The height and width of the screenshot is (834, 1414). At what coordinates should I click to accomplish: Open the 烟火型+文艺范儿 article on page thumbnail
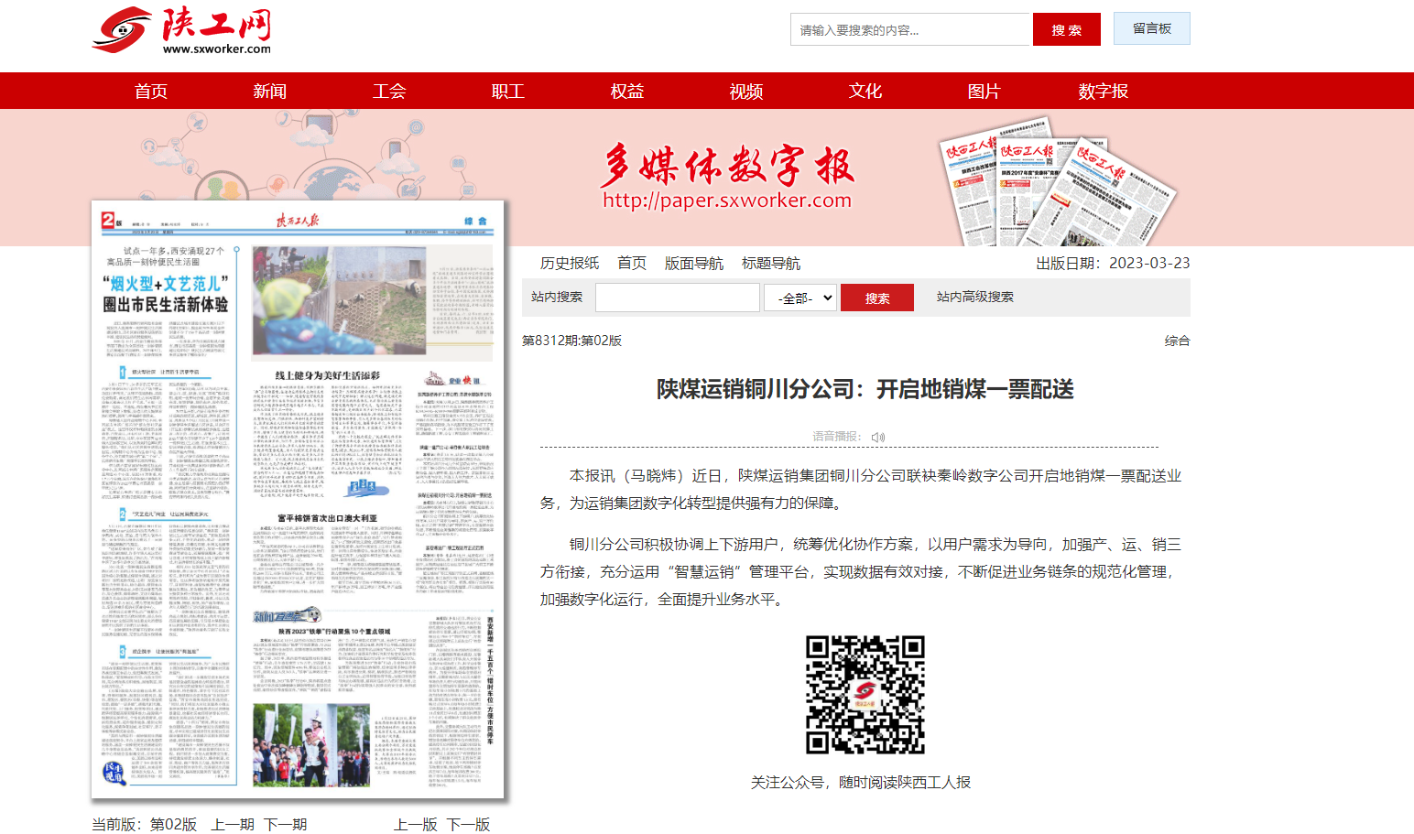[166, 294]
